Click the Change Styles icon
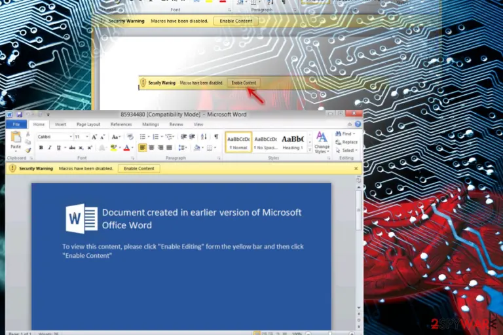The width and height of the screenshot is (503, 335). (322, 143)
